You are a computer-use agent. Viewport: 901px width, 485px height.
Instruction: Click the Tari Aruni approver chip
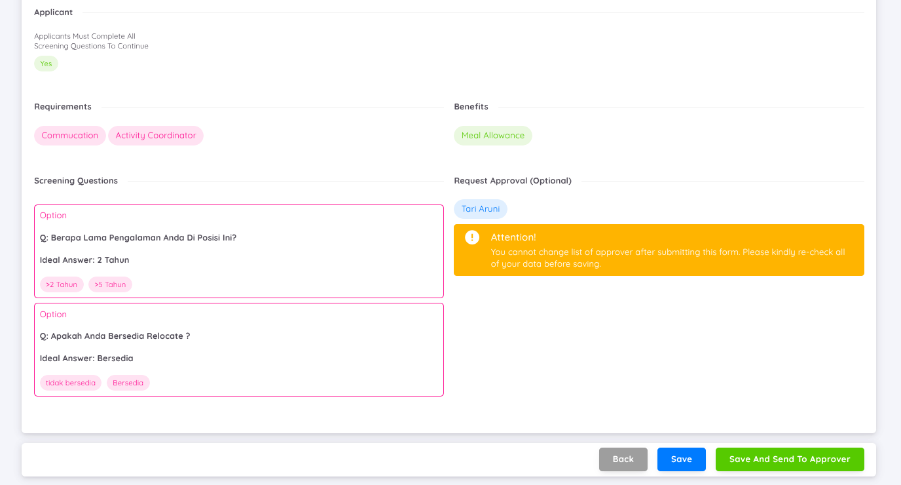(480, 209)
